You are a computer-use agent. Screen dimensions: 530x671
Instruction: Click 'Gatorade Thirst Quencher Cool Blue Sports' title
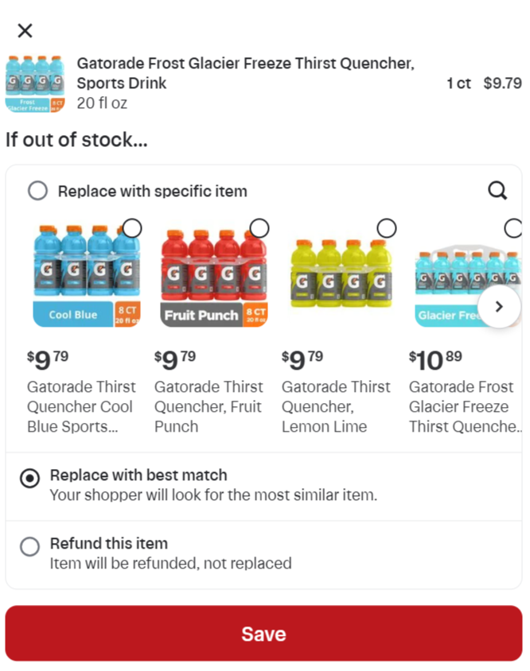pyautogui.click(x=81, y=406)
